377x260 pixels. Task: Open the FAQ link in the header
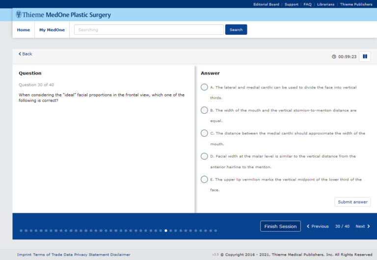[307, 4]
